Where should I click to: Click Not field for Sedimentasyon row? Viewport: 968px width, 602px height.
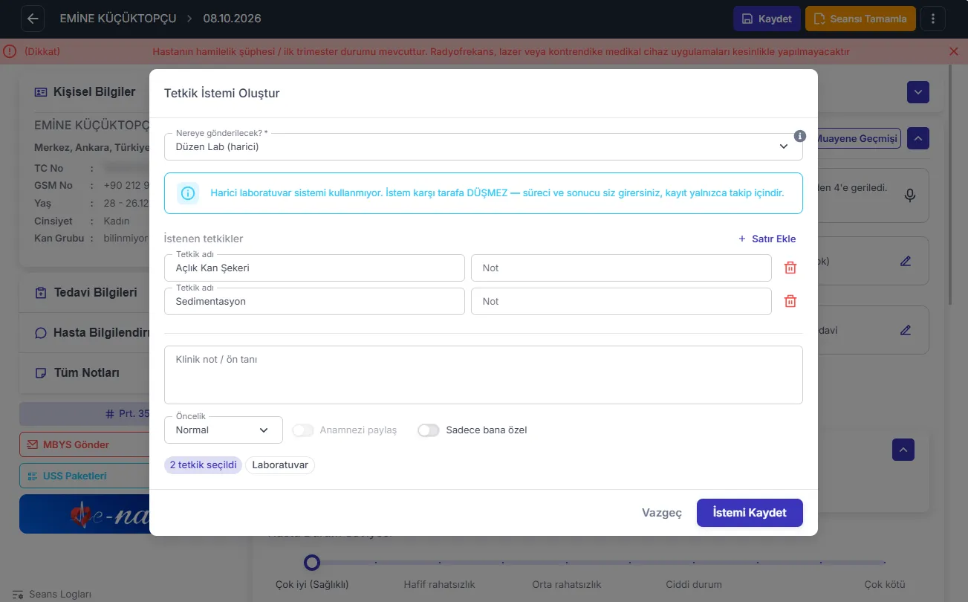[621, 301]
